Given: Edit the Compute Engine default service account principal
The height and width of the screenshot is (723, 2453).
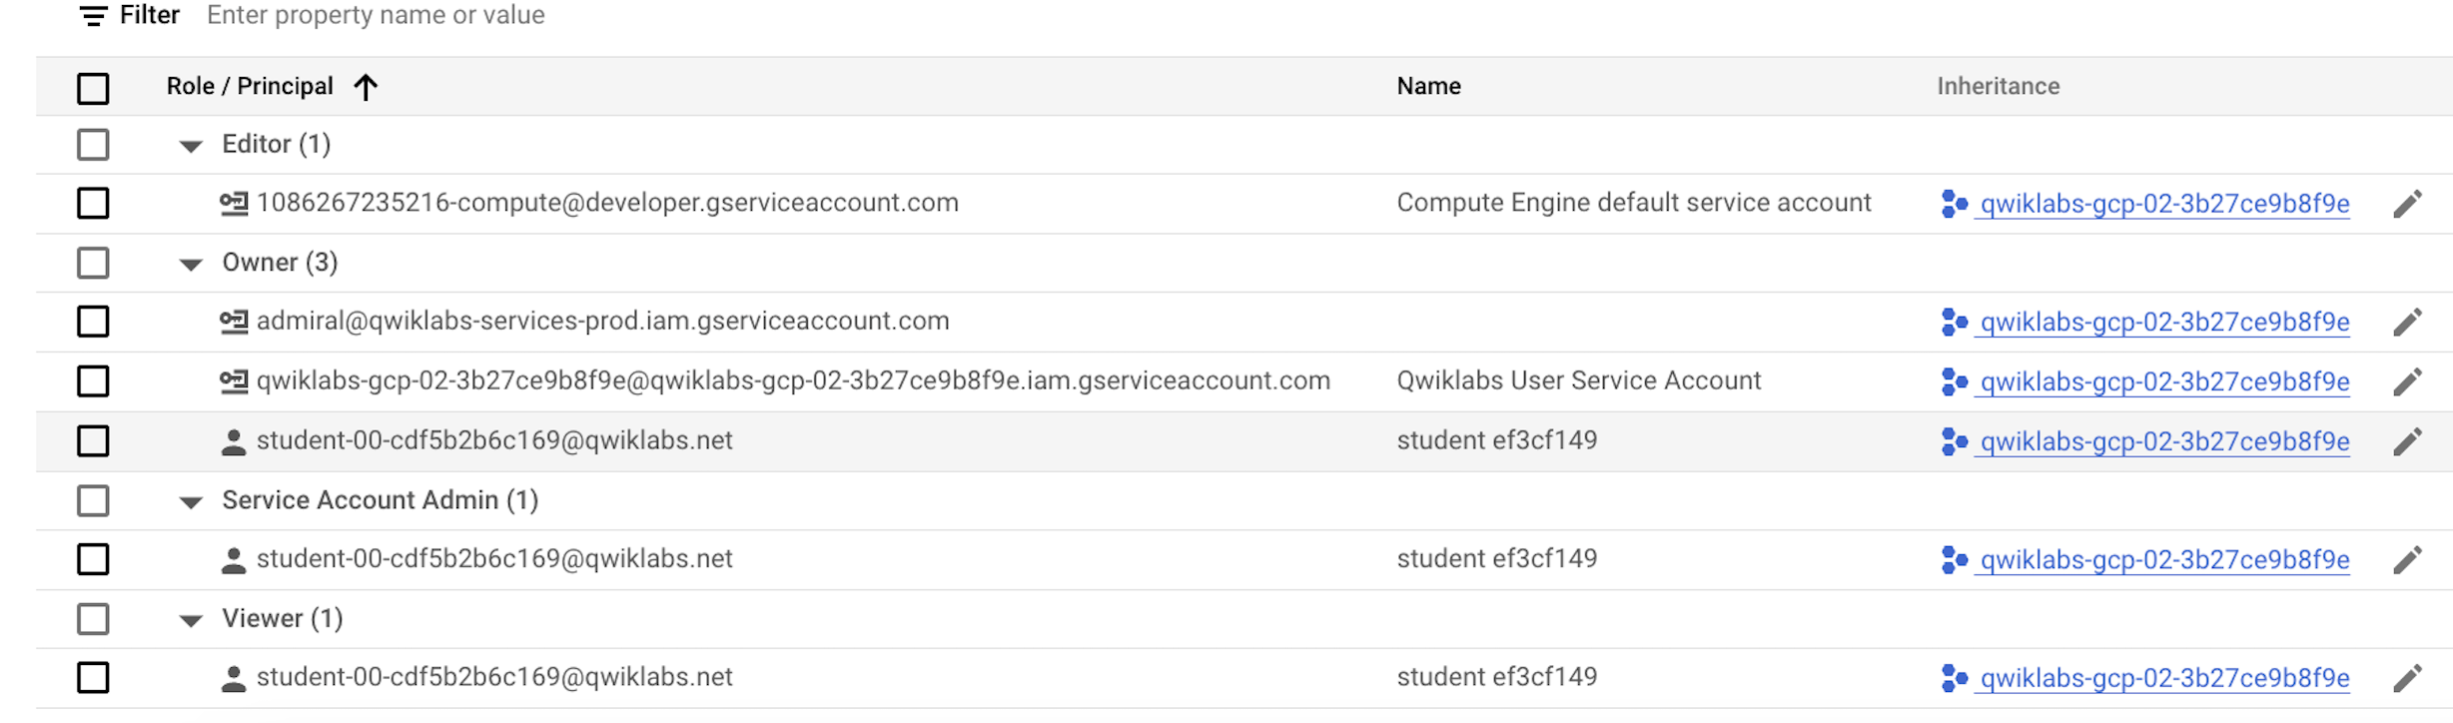Looking at the screenshot, I should [x=2407, y=204].
